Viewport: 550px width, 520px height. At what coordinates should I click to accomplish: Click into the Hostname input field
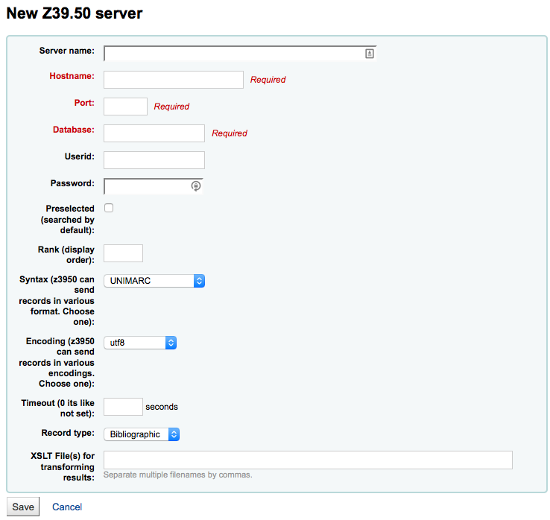pyautogui.click(x=174, y=80)
